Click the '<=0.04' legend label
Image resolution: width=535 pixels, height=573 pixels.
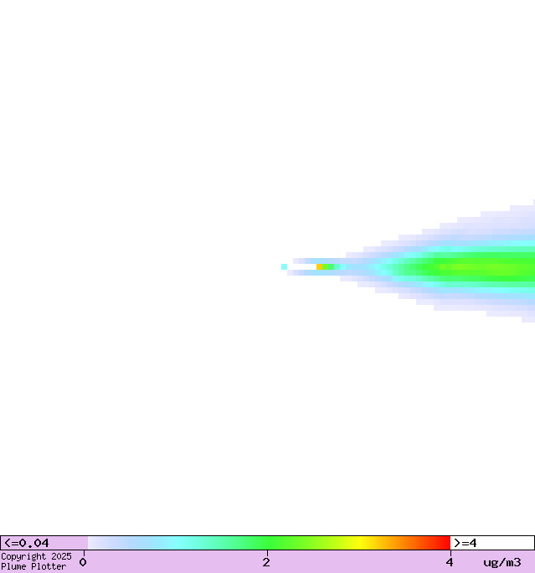tap(27, 543)
